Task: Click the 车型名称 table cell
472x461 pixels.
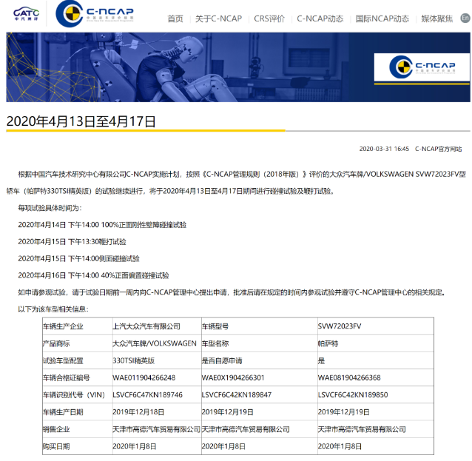Action: (x=260, y=343)
